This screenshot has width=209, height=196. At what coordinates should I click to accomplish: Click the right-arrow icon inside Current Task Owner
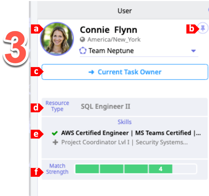pyautogui.click(x=91, y=72)
